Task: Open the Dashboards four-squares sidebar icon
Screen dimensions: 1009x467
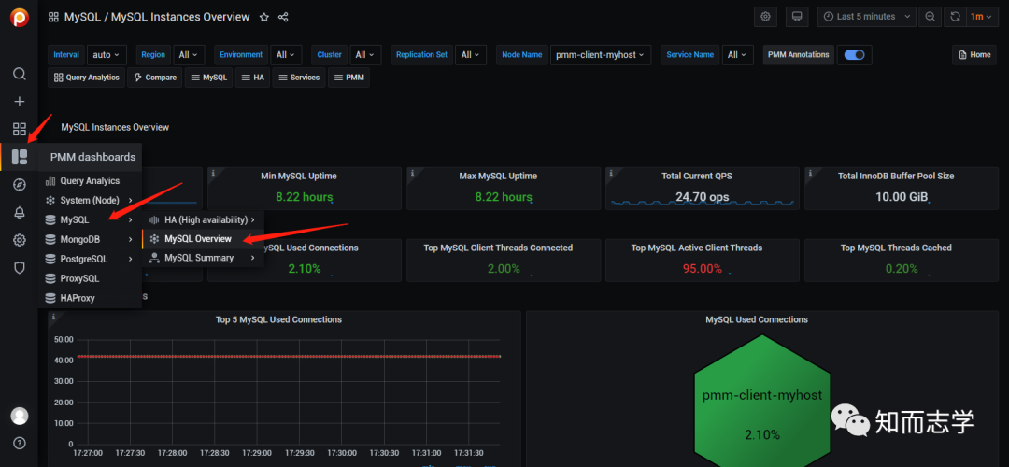Action: click(20, 129)
